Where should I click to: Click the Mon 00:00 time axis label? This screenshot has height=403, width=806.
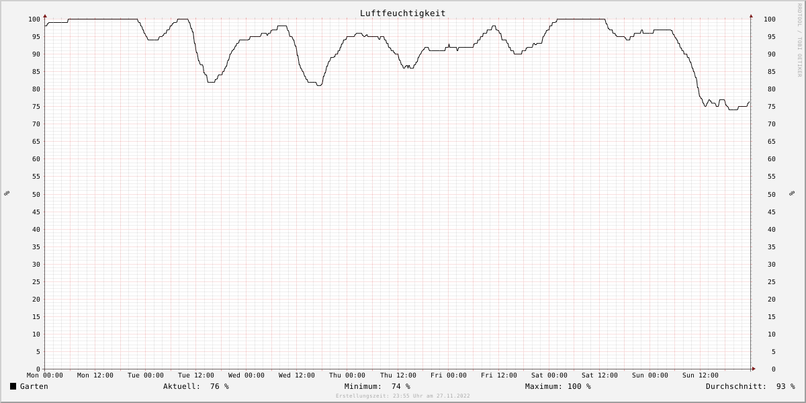pos(45,375)
